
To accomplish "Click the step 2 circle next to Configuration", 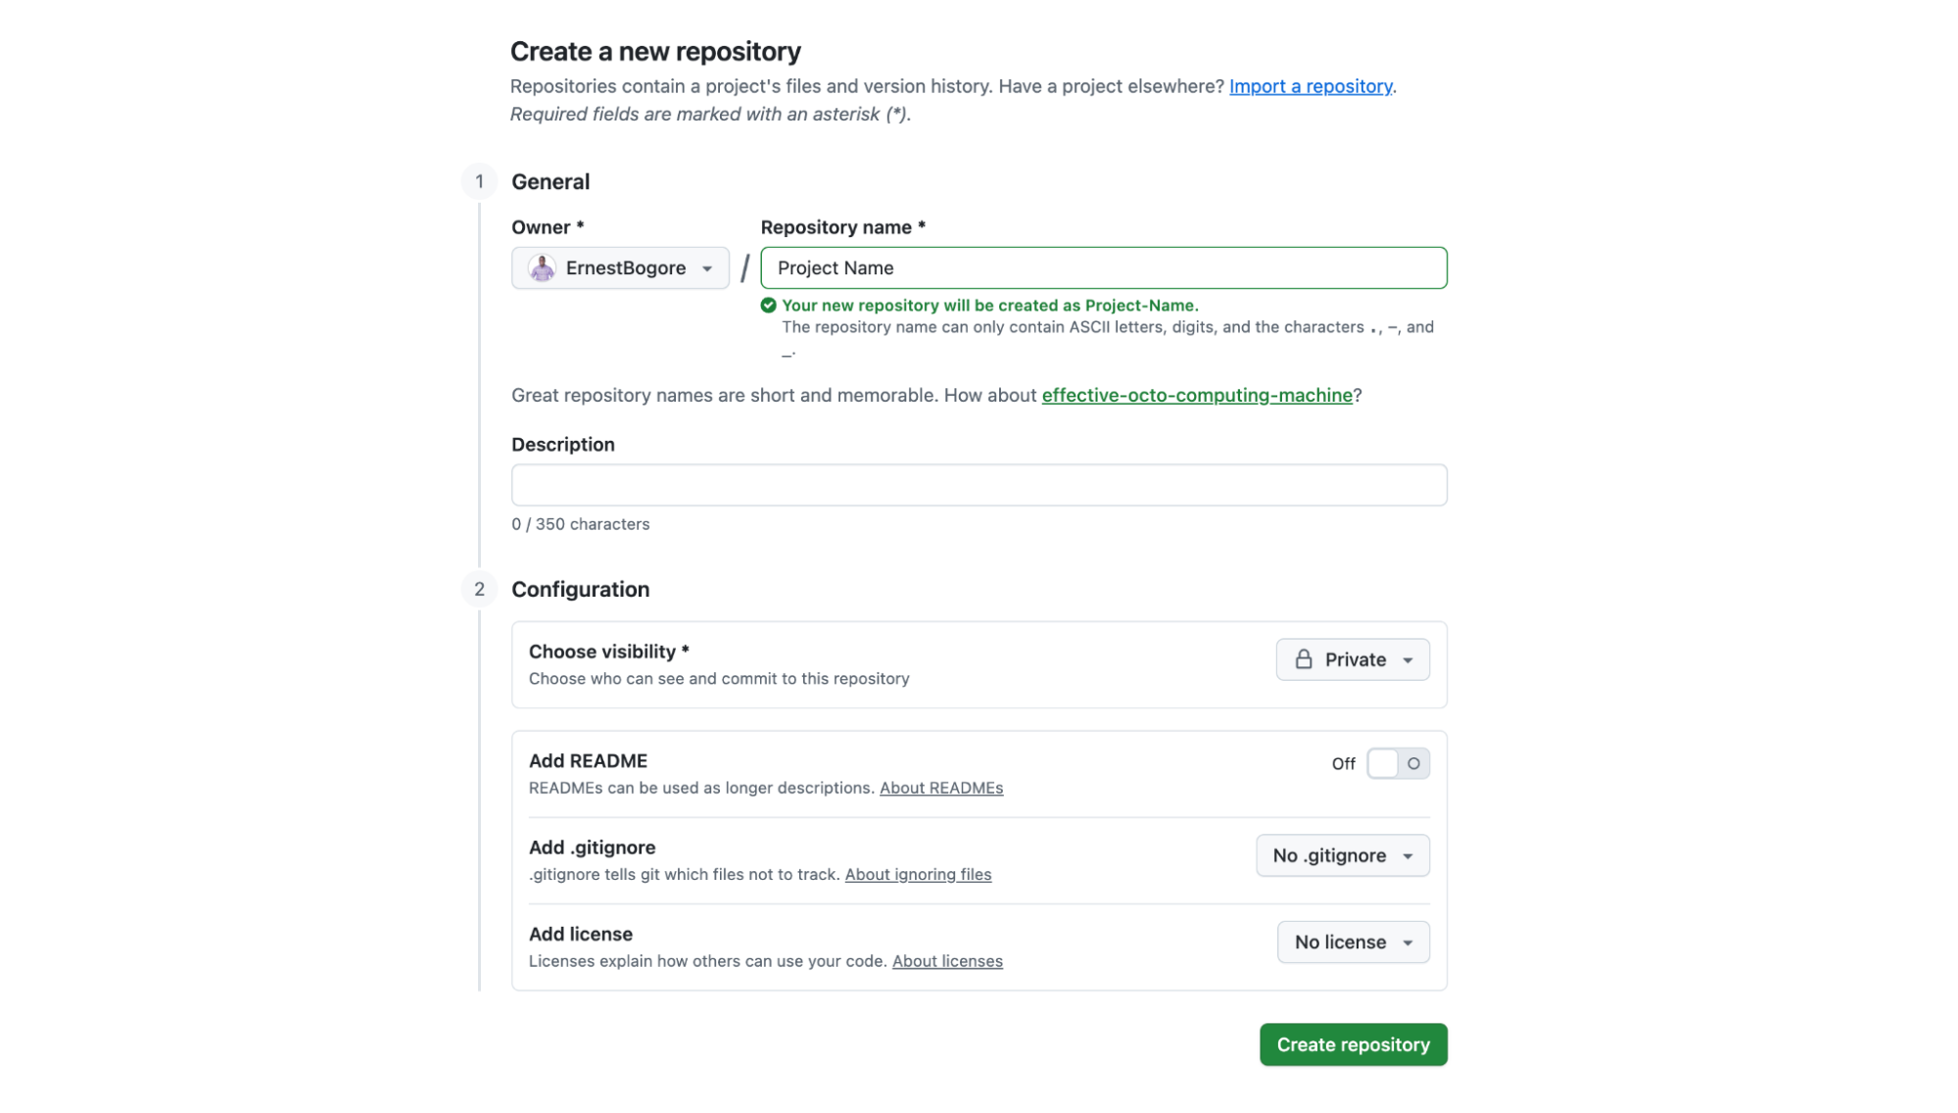I will pos(480,589).
